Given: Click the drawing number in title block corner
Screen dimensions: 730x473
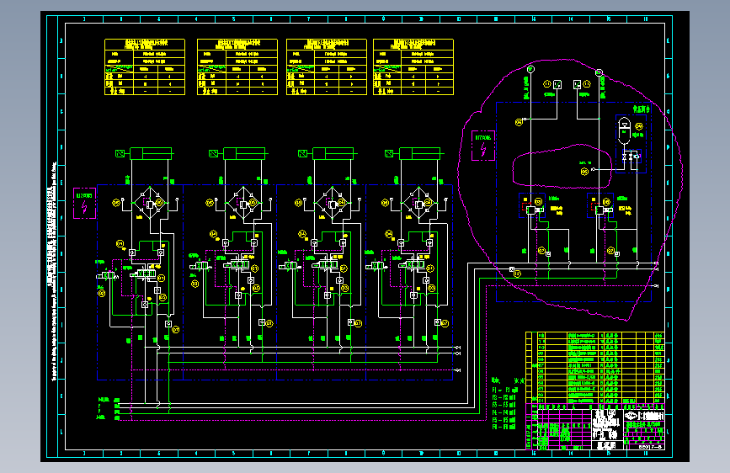Looking at the screenshot, I should (x=650, y=447).
